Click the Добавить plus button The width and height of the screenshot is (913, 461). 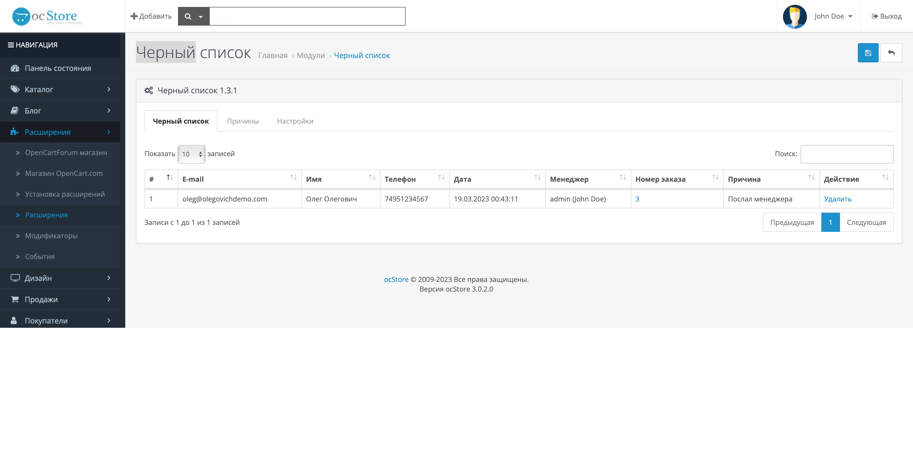[151, 16]
